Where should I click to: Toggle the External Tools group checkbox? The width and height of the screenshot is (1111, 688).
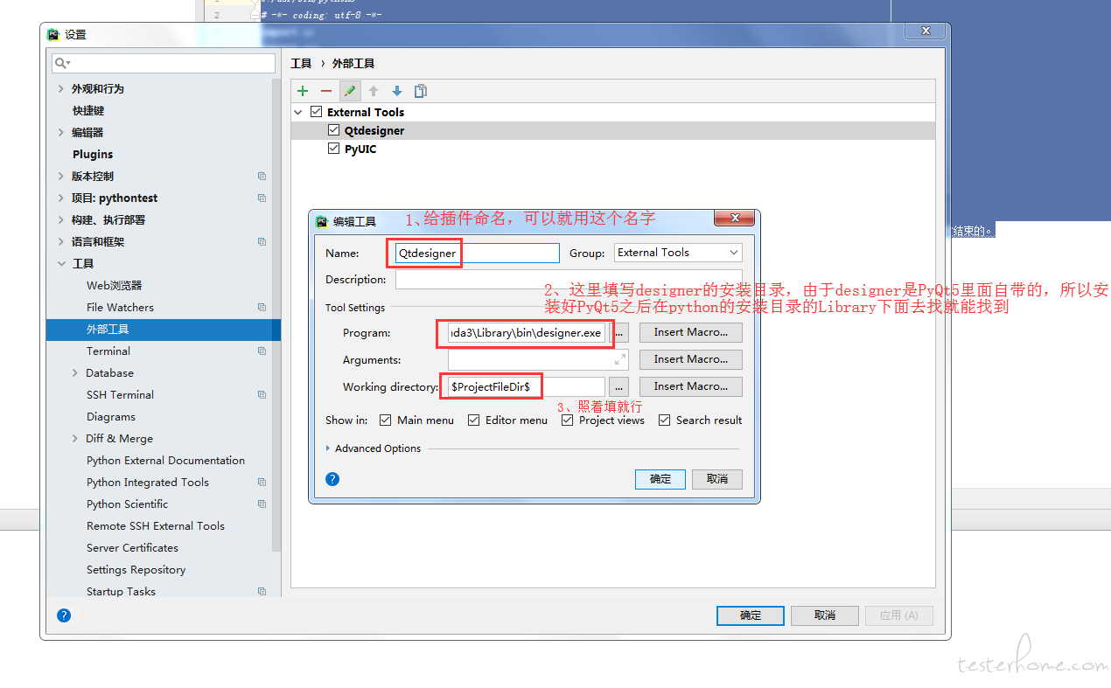[317, 112]
